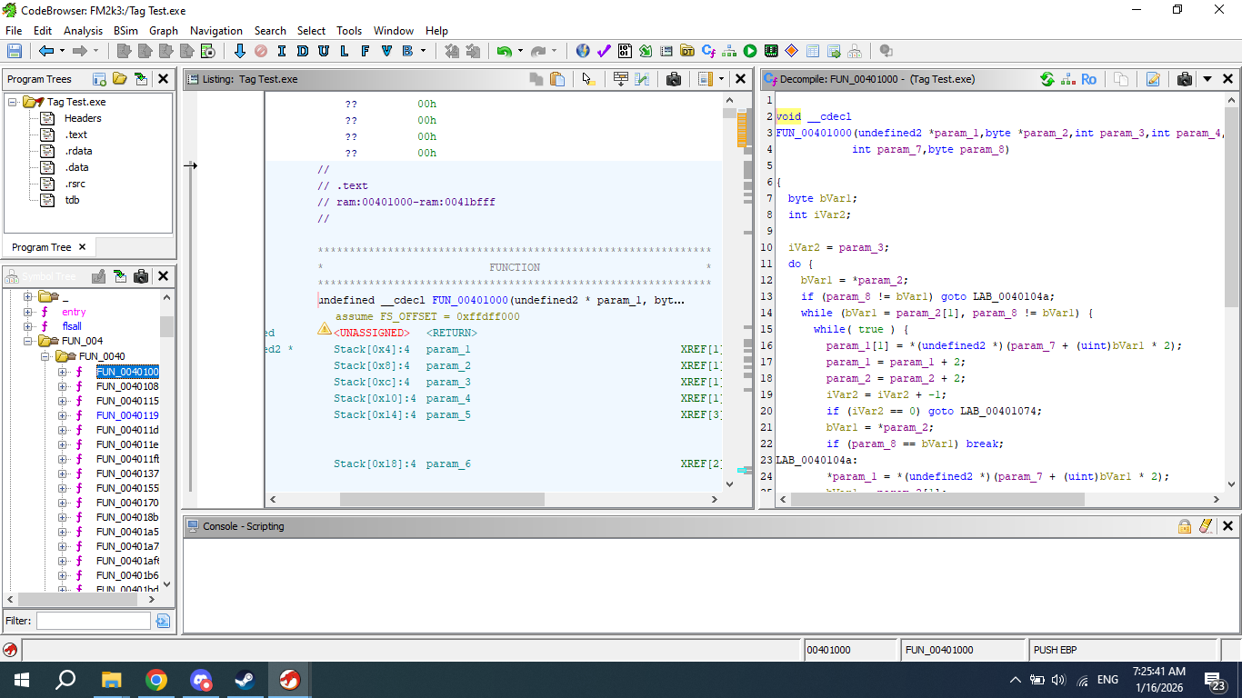1242x698 pixels.
Task: Take a snapshot of the Decompile panel
Action: tap(1184, 79)
